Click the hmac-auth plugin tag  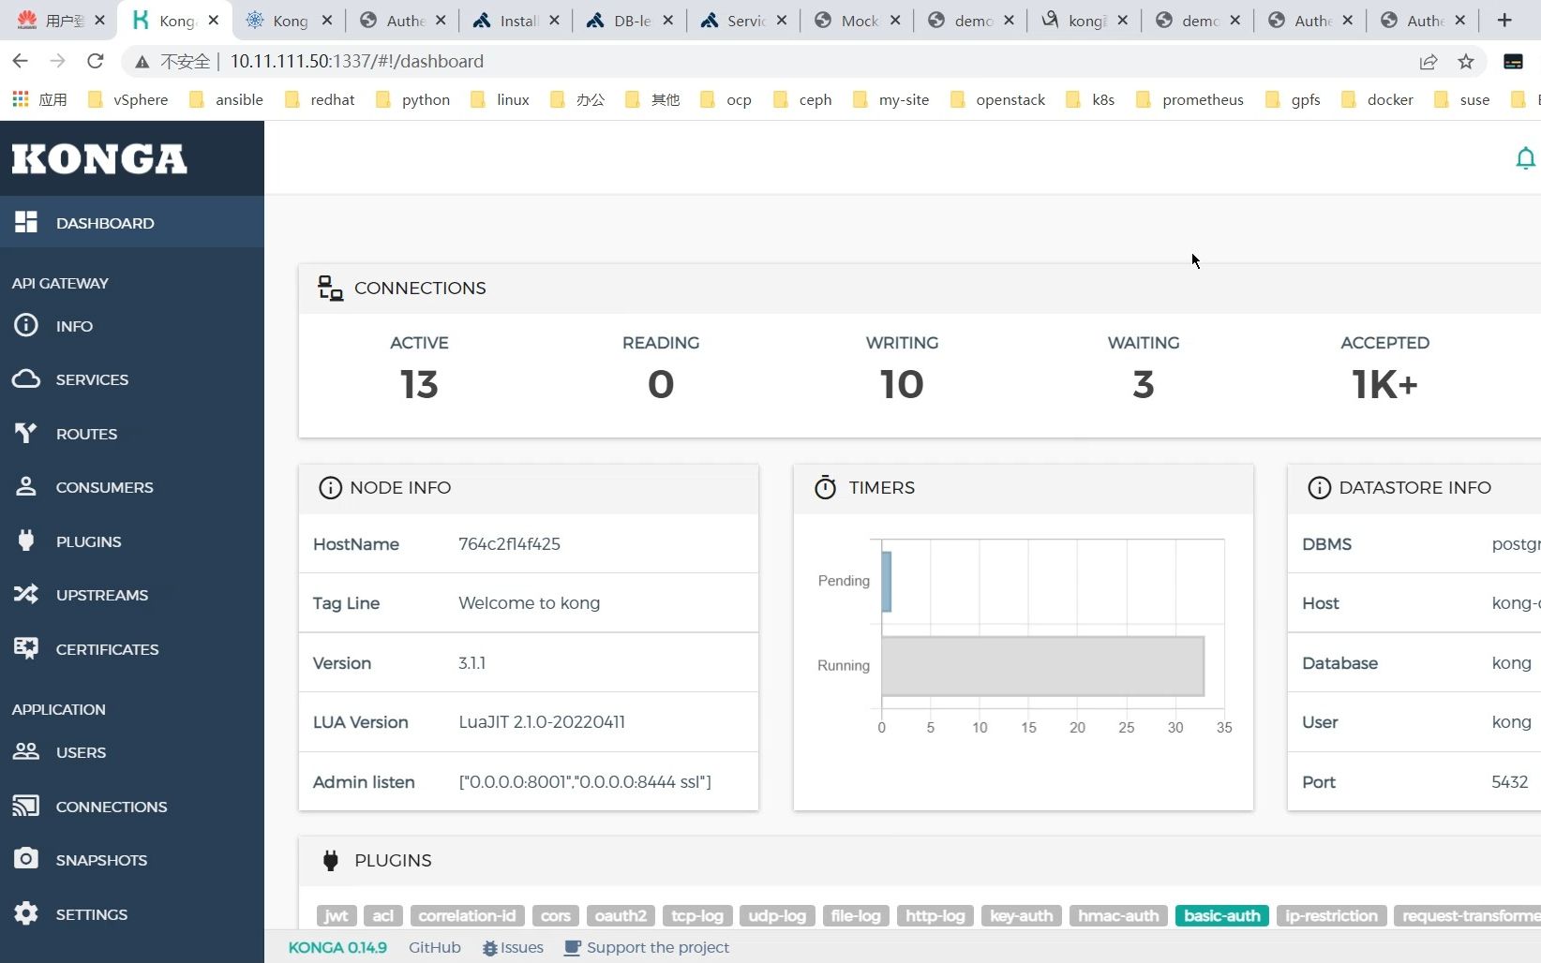pyautogui.click(x=1118, y=915)
